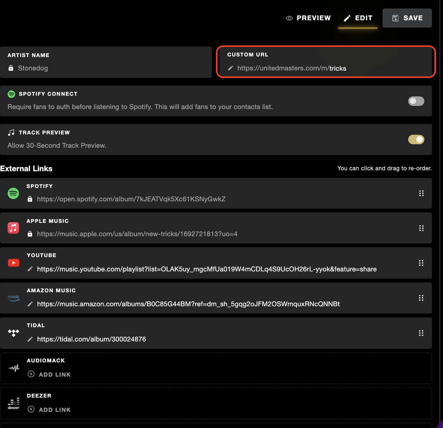The height and width of the screenshot is (428, 443).
Task: Click the 'Allow 30-Second Track Preview' text
Action: click(x=57, y=146)
